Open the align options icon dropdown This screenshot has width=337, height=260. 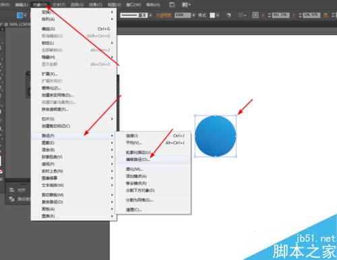coord(242,15)
